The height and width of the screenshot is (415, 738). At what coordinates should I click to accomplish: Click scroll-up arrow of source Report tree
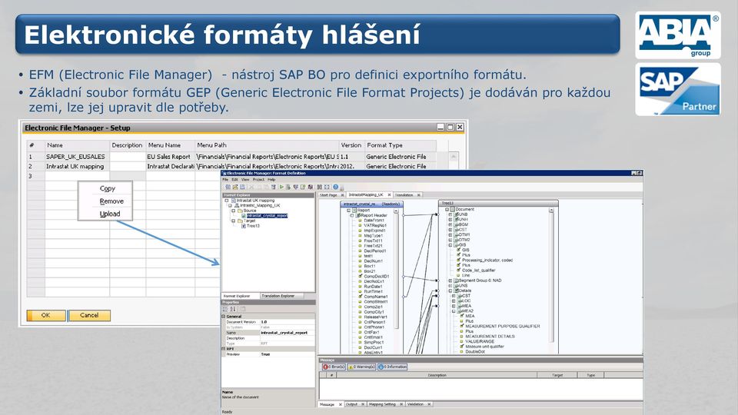397,211
